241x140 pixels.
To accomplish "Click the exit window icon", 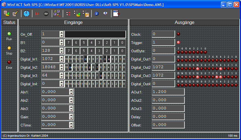I will pos(116,13).
